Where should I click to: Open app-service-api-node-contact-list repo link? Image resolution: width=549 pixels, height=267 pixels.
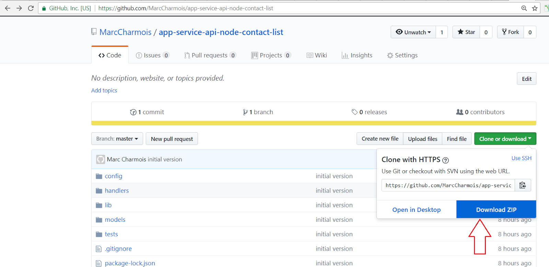tap(221, 32)
